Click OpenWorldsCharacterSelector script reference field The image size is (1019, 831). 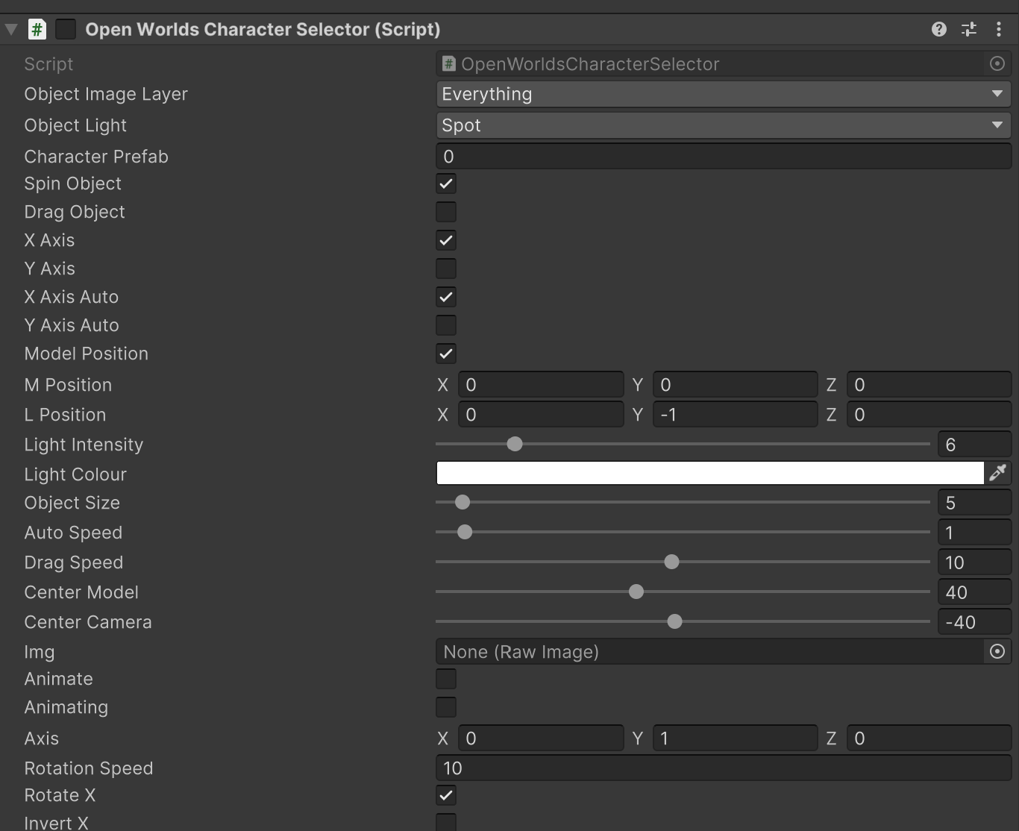709,64
